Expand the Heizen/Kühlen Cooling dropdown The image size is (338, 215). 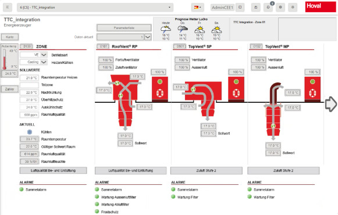click(44, 62)
